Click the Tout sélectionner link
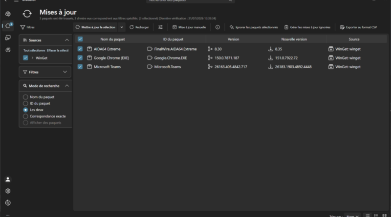 pos(34,50)
